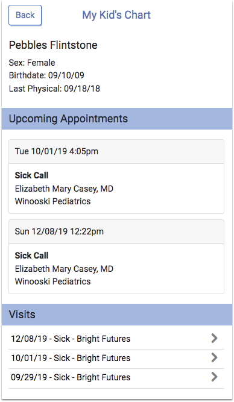
Task: Click the Upcoming Appointments section header
Action: 117,119
